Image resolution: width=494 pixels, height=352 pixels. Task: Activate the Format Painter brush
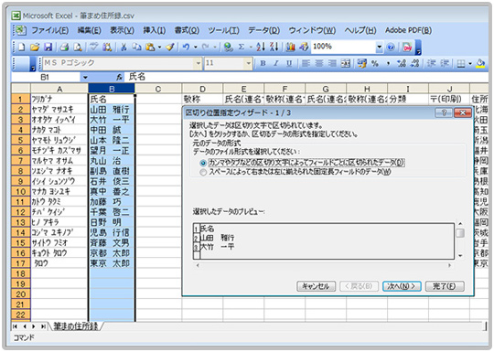[170, 48]
